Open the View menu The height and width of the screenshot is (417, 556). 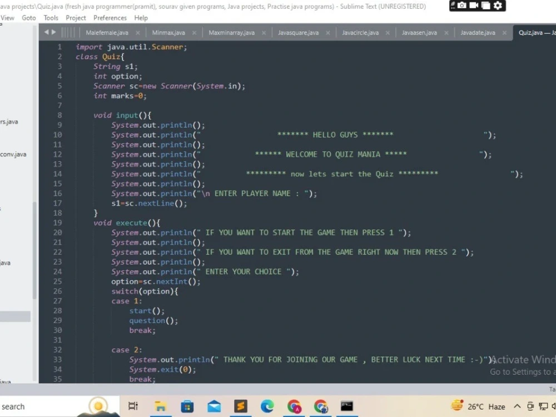point(7,18)
